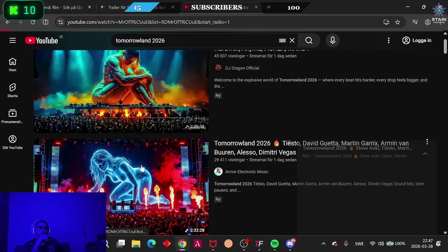Image resolution: width=448 pixels, height=252 pixels.
Task: Click the '29 411 visningar' text
Action: (230, 160)
